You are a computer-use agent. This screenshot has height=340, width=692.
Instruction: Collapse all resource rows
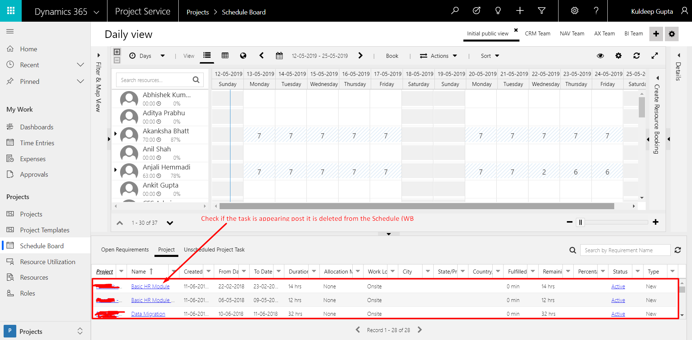(x=117, y=60)
